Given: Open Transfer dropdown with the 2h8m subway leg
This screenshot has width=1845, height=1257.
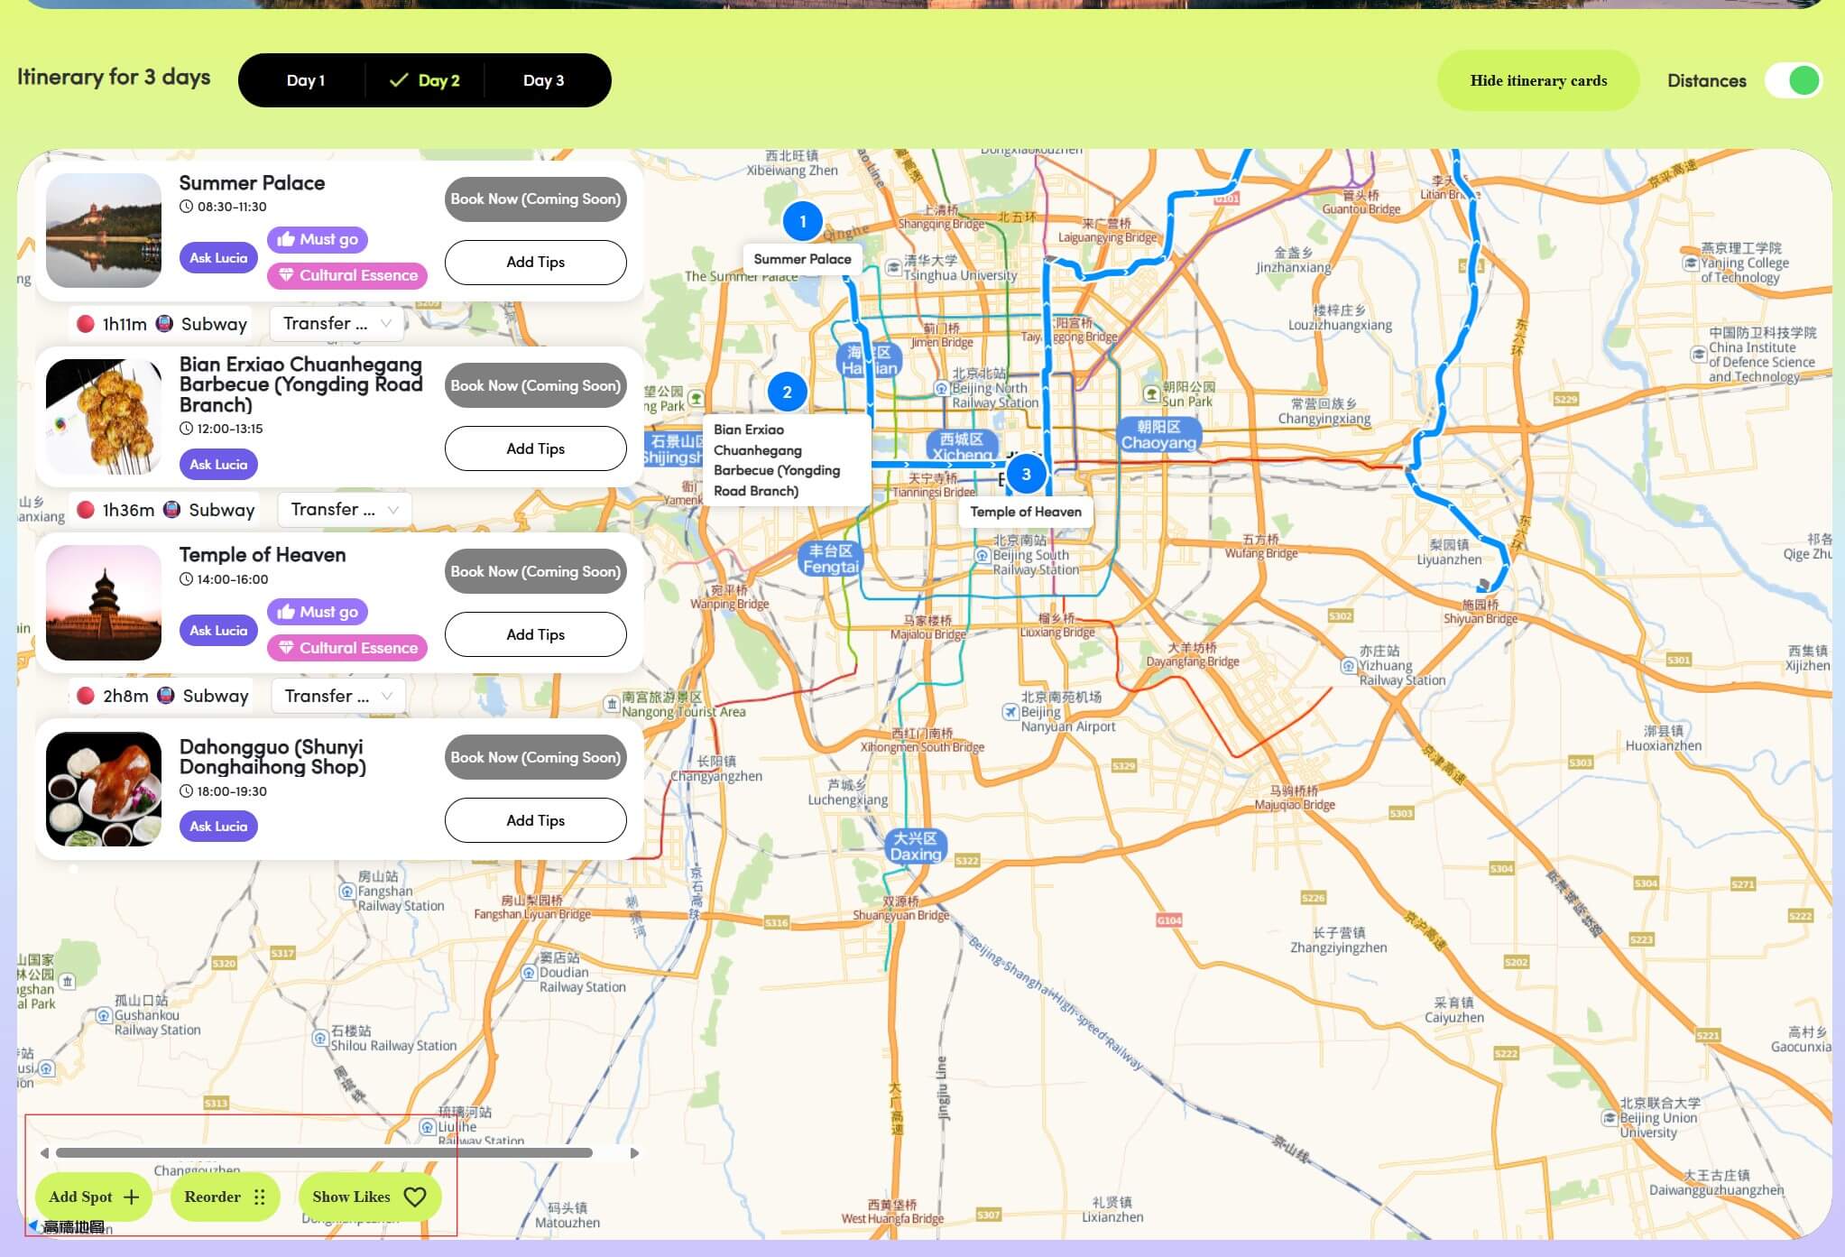Looking at the screenshot, I should (337, 696).
